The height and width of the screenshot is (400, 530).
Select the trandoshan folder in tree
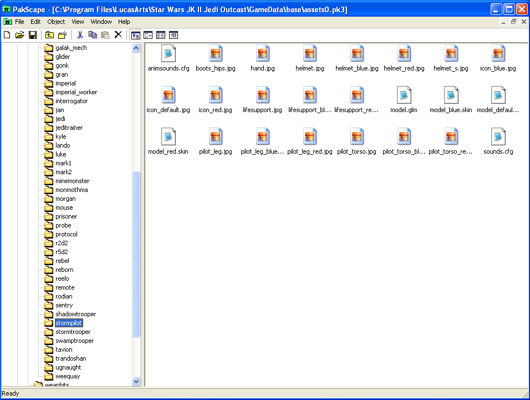pyautogui.click(x=70, y=358)
